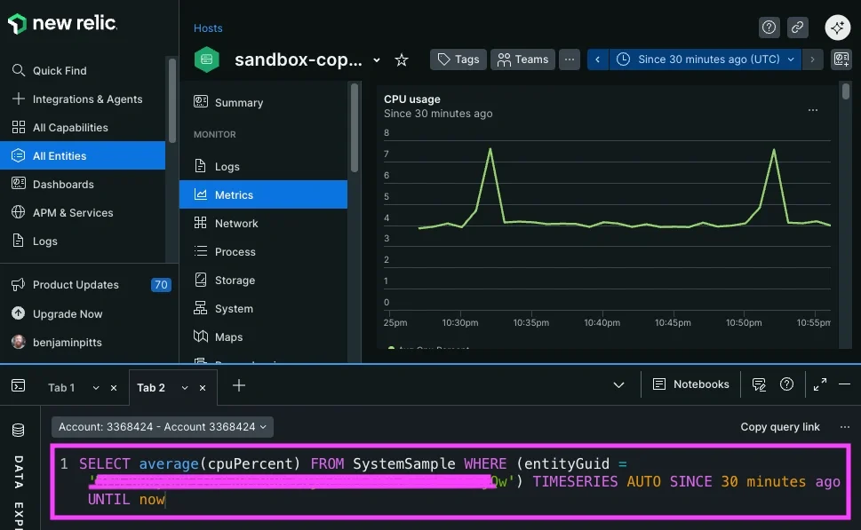The image size is (861, 530).
Task: Go back via the Hosts breadcrumb
Action: tap(207, 28)
